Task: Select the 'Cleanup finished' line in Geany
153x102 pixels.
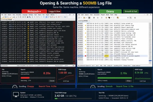Action: pos(113,60)
